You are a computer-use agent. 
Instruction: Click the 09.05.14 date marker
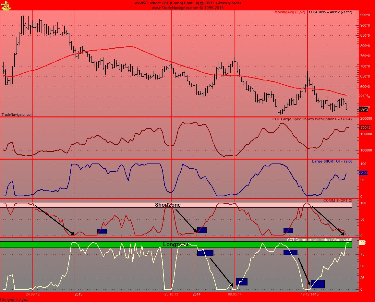235,294
